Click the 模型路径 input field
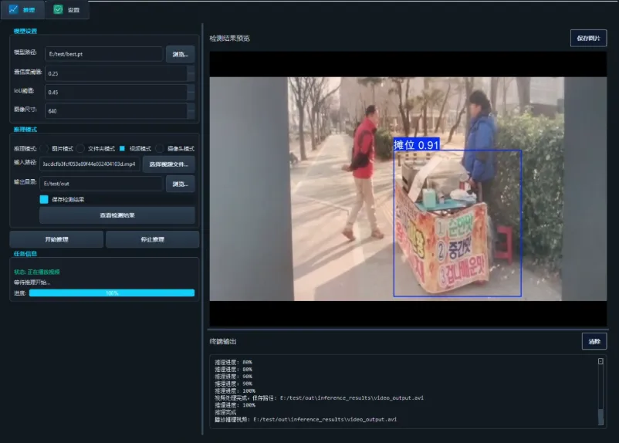 [104, 54]
